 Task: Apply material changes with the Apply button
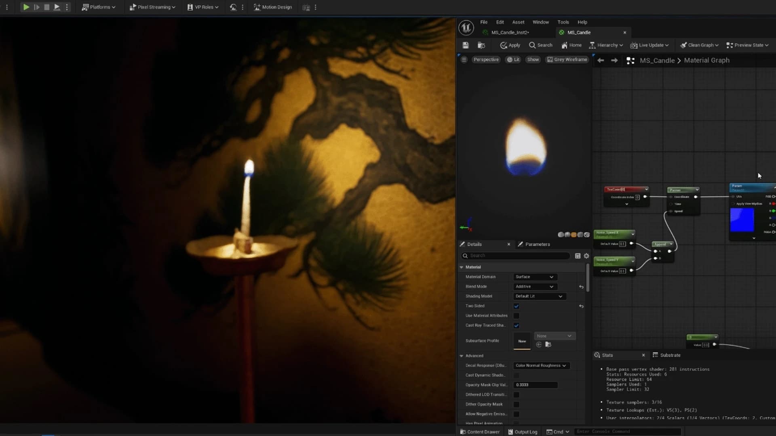tap(510, 45)
